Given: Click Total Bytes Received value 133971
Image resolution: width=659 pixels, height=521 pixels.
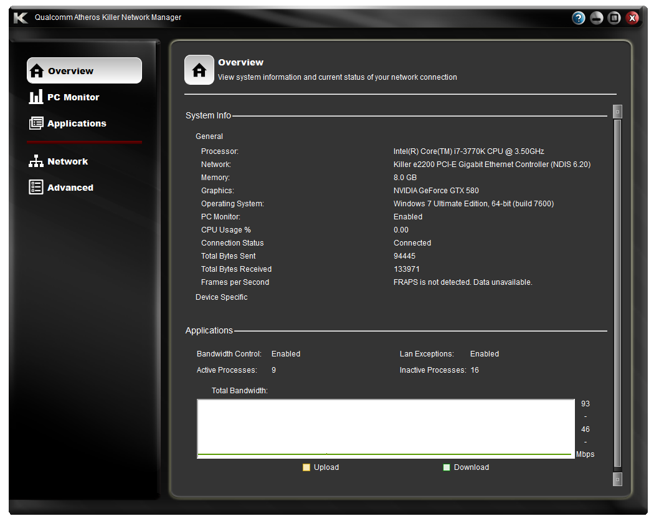Looking at the screenshot, I should coord(406,269).
